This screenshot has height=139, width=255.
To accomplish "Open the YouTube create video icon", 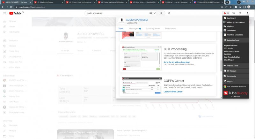I will pyautogui.click(x=233, y=13).
